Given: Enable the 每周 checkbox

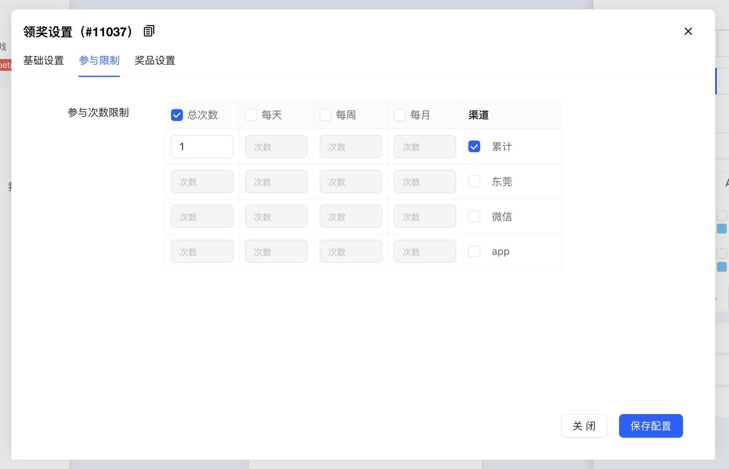Looking at the screenshot, I should (x=325, y=115).
